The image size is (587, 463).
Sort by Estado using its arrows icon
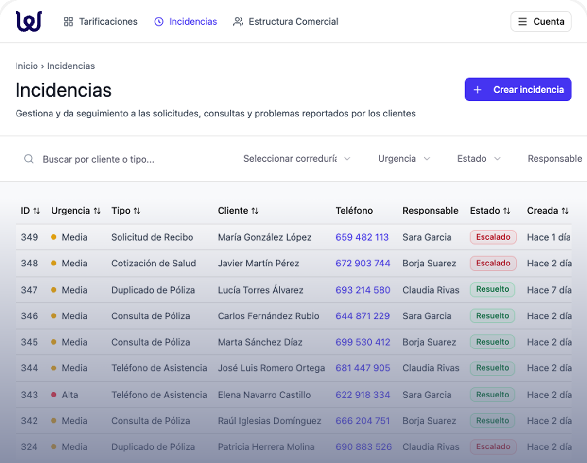point(507,211)
